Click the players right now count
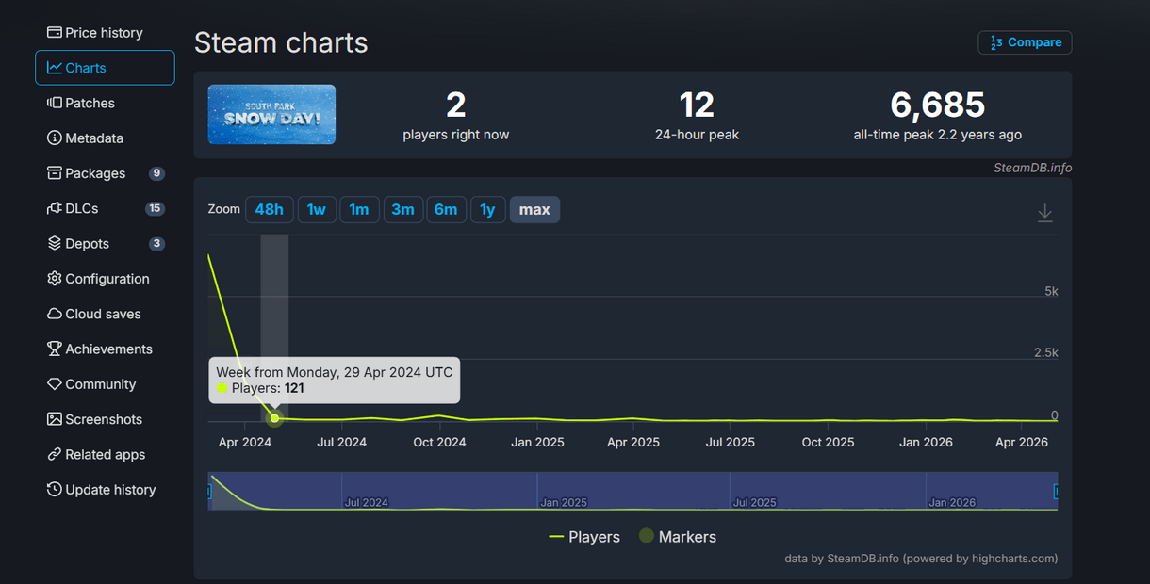The height and width of the screenshot is (584, 1150). (455, 105)
